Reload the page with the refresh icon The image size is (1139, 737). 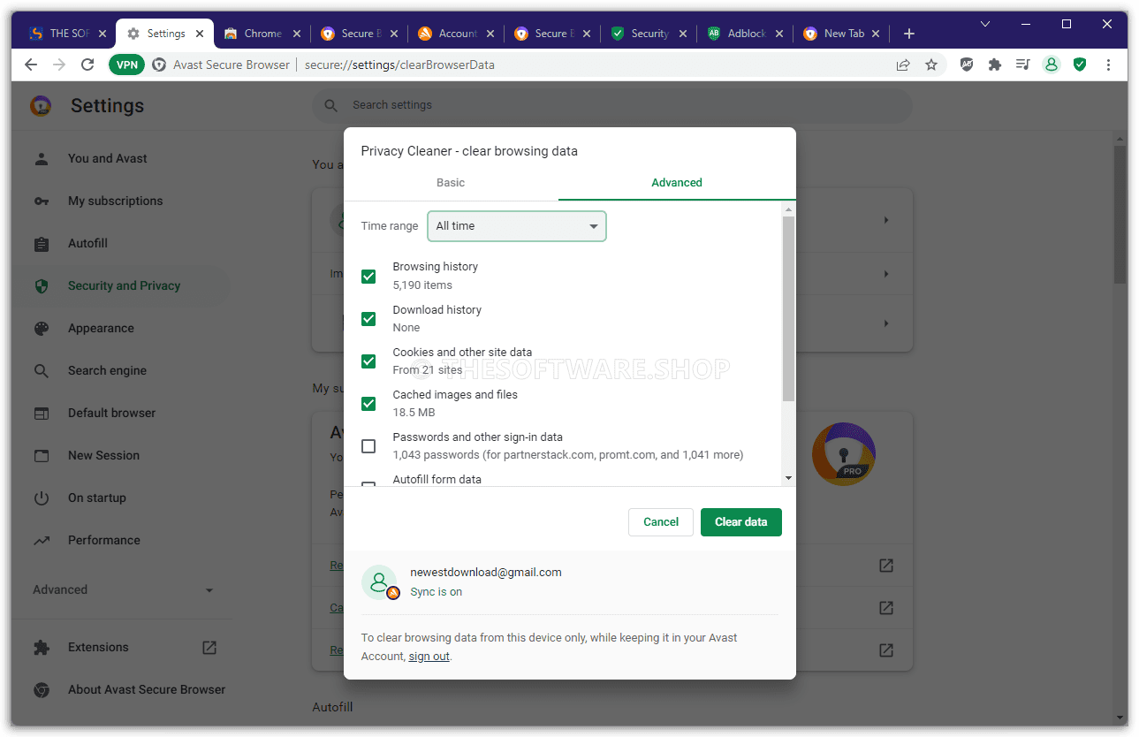87,65
